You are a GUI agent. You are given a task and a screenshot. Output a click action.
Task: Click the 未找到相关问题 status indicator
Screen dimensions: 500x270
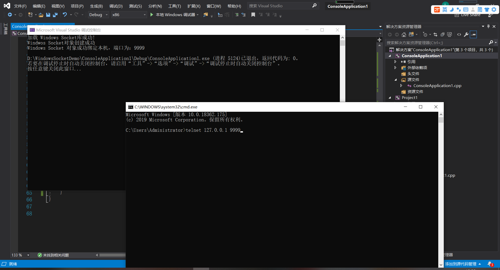click(53, 255)
